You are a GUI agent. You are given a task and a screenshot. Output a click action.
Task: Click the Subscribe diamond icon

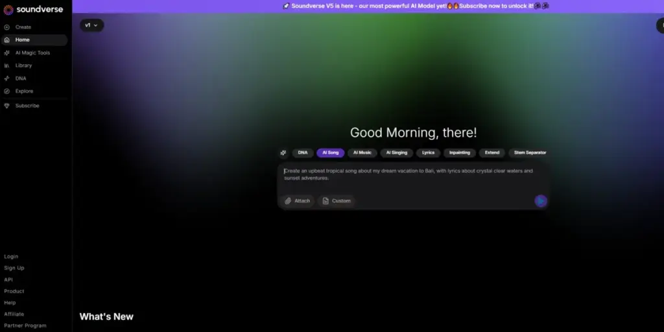click(x=6, y=106)
